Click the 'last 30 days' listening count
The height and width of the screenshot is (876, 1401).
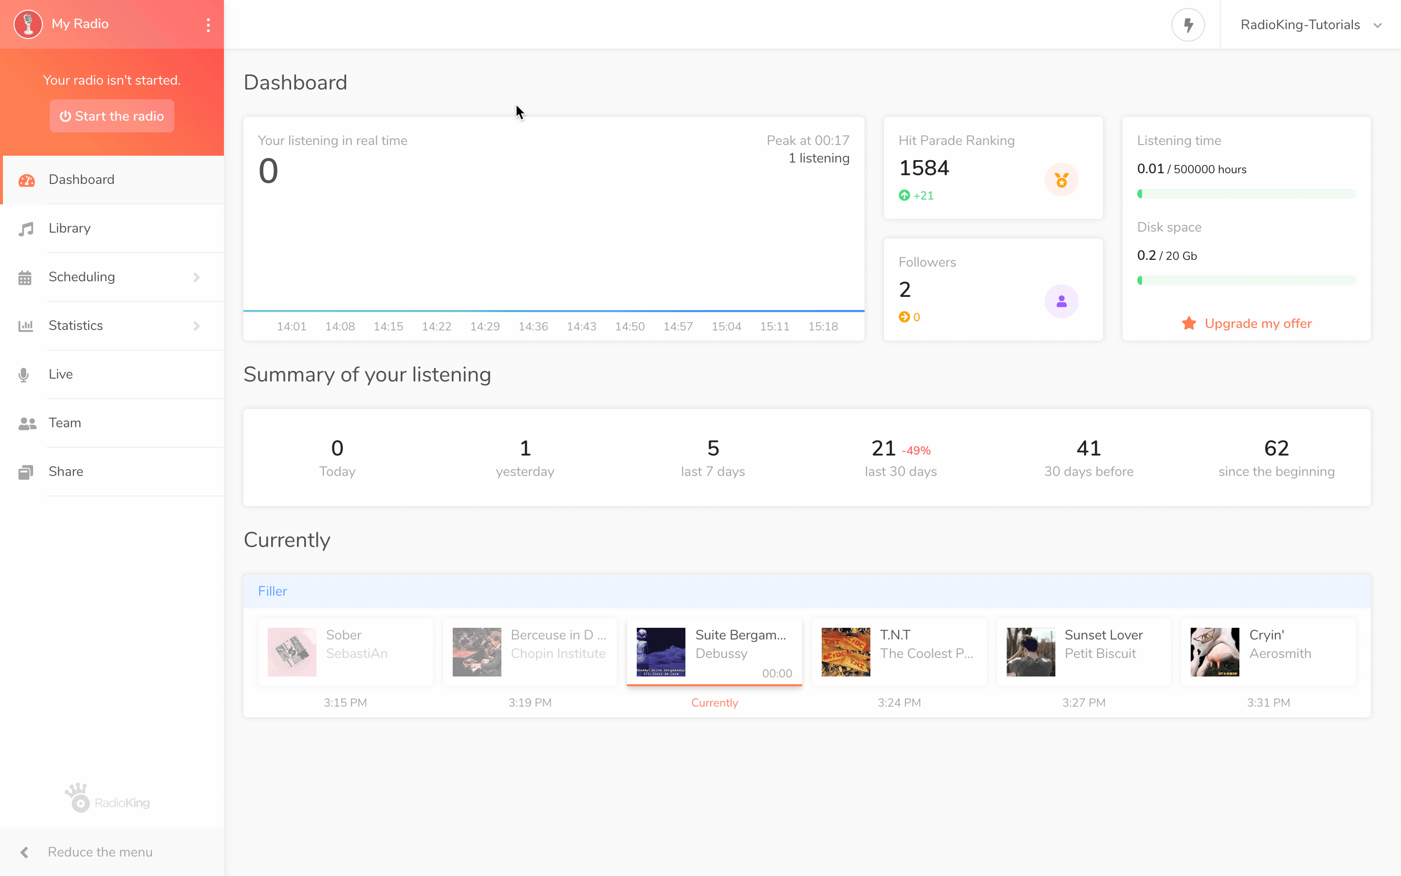coord(884,448)
